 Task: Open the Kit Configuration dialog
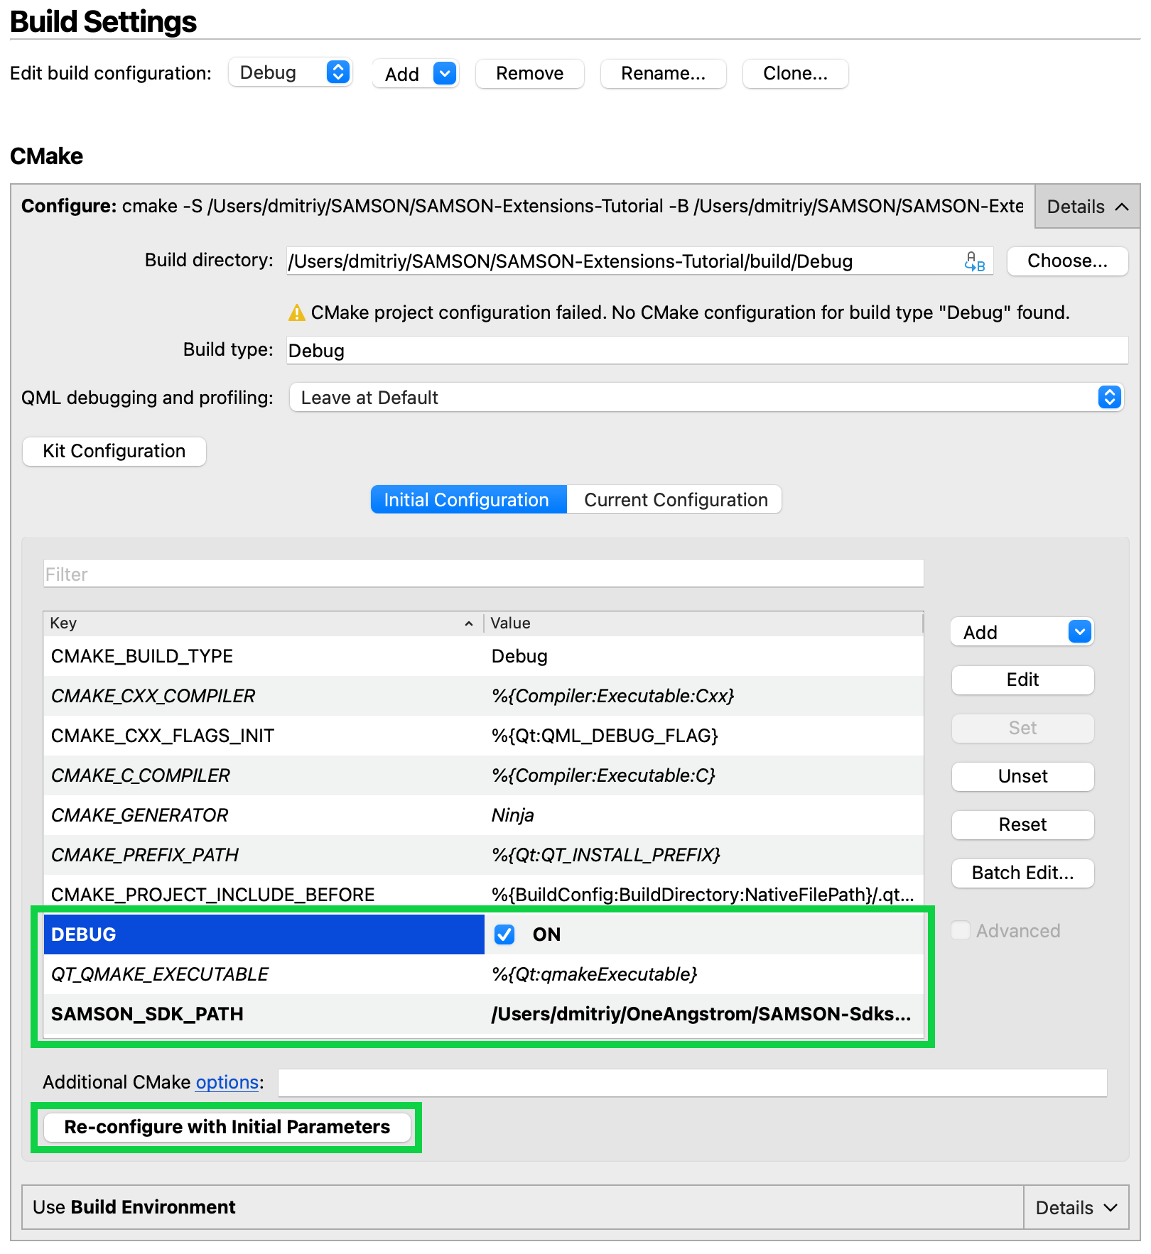114,451
